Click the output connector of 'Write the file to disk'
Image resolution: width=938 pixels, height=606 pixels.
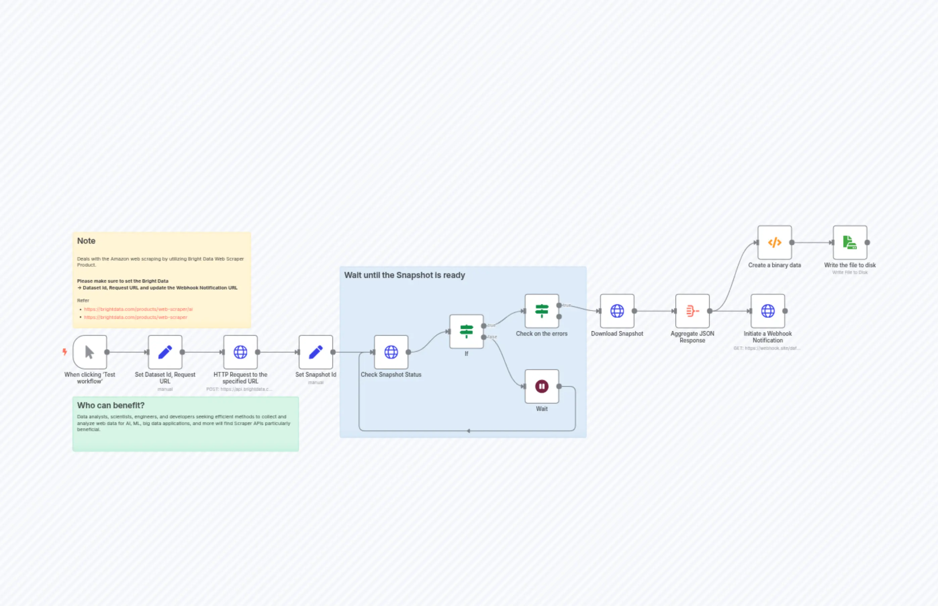coord(867,242)
